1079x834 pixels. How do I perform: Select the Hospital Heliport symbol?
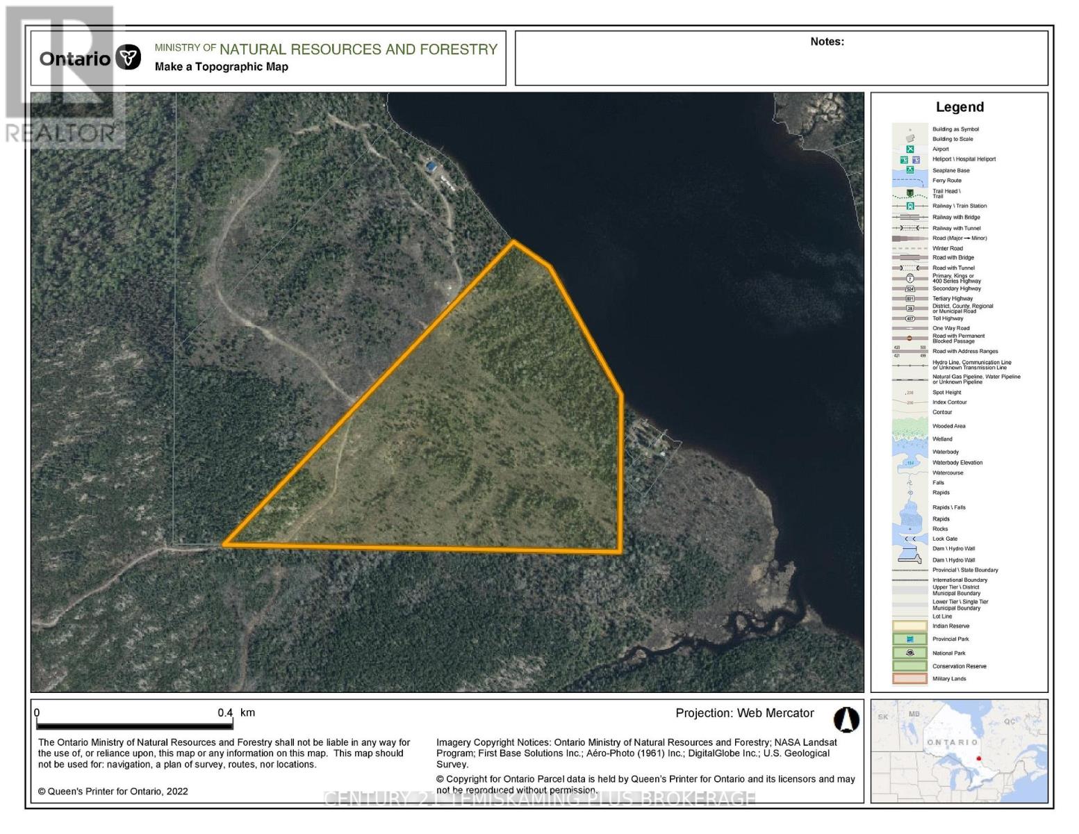[916, 160]
